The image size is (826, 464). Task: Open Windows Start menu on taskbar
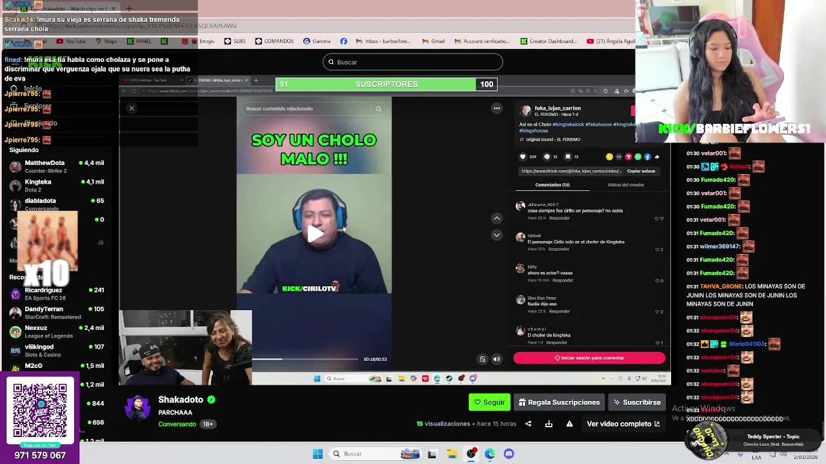[x=317, y=454]
